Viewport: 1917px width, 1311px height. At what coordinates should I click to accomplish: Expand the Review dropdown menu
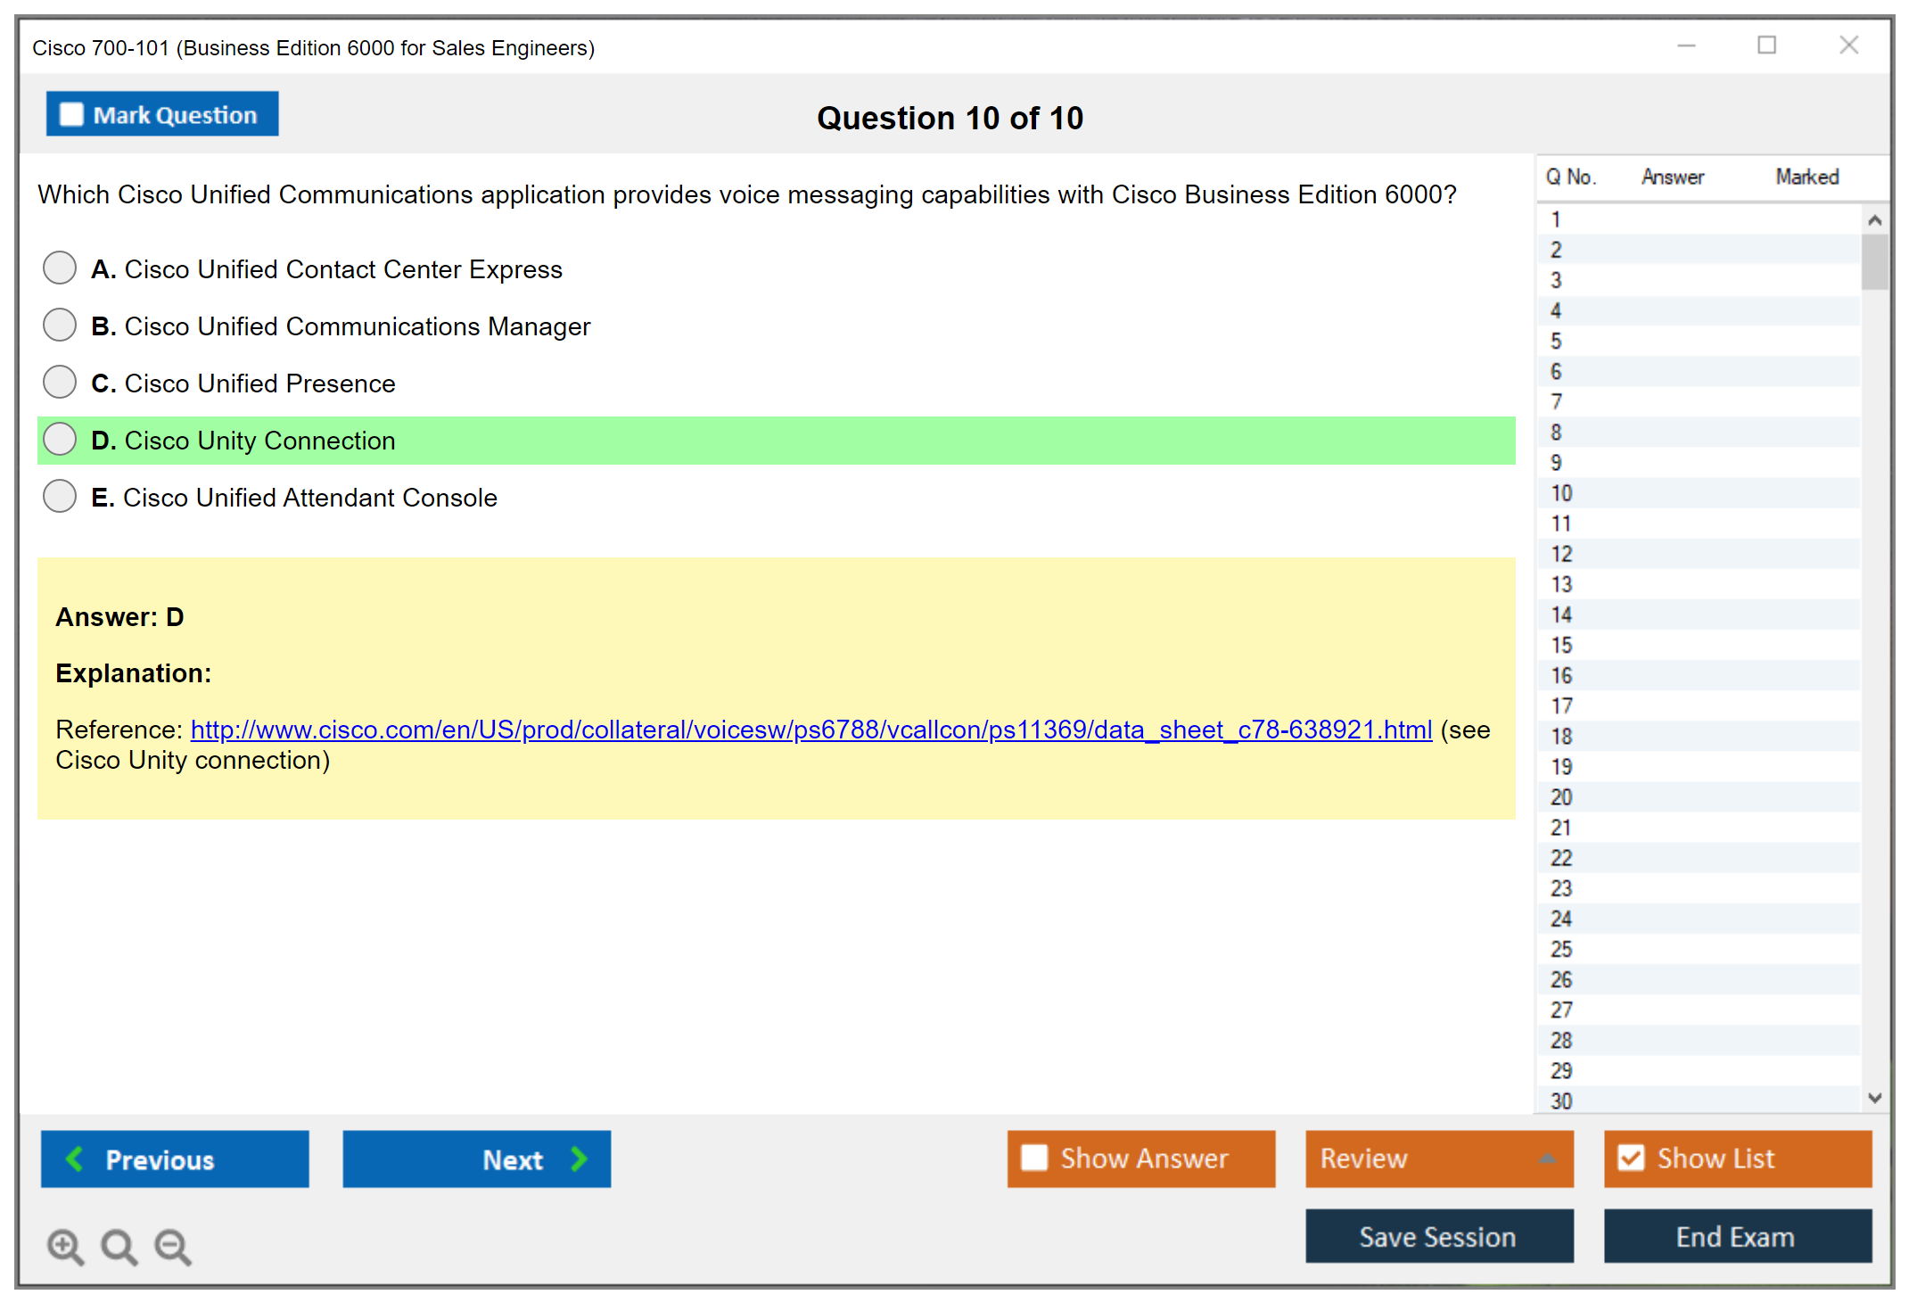(x=1547, y=1158)
